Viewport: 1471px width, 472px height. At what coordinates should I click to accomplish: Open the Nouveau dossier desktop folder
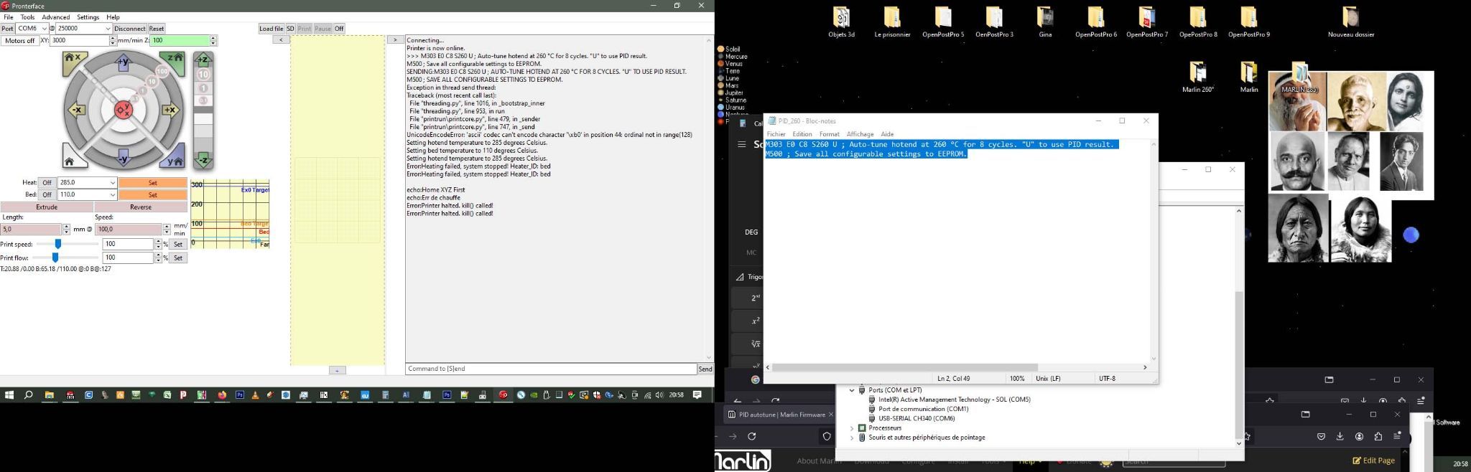(x=1350, y=22)
